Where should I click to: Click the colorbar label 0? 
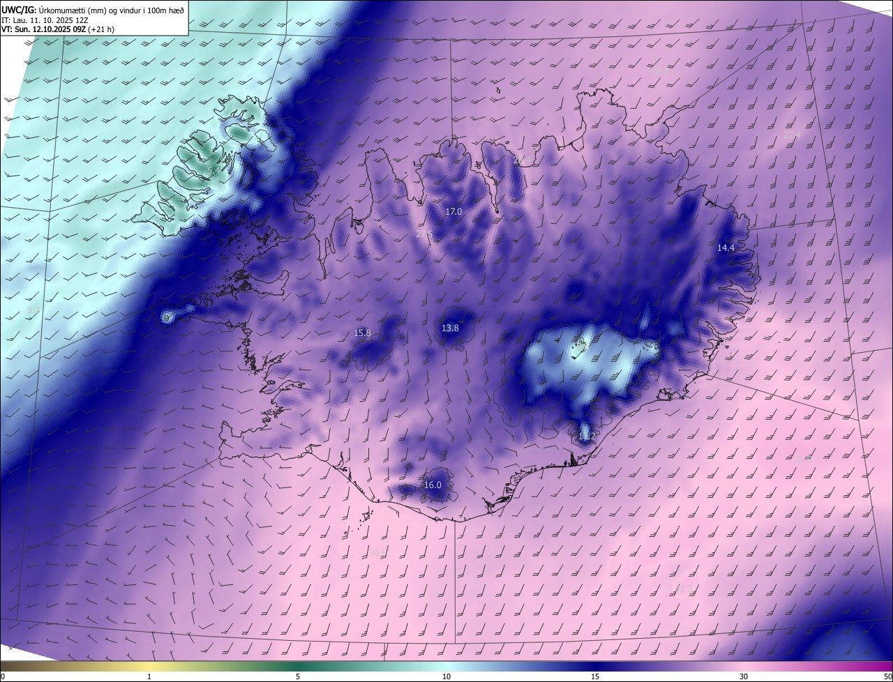click(x=3, y=676)
